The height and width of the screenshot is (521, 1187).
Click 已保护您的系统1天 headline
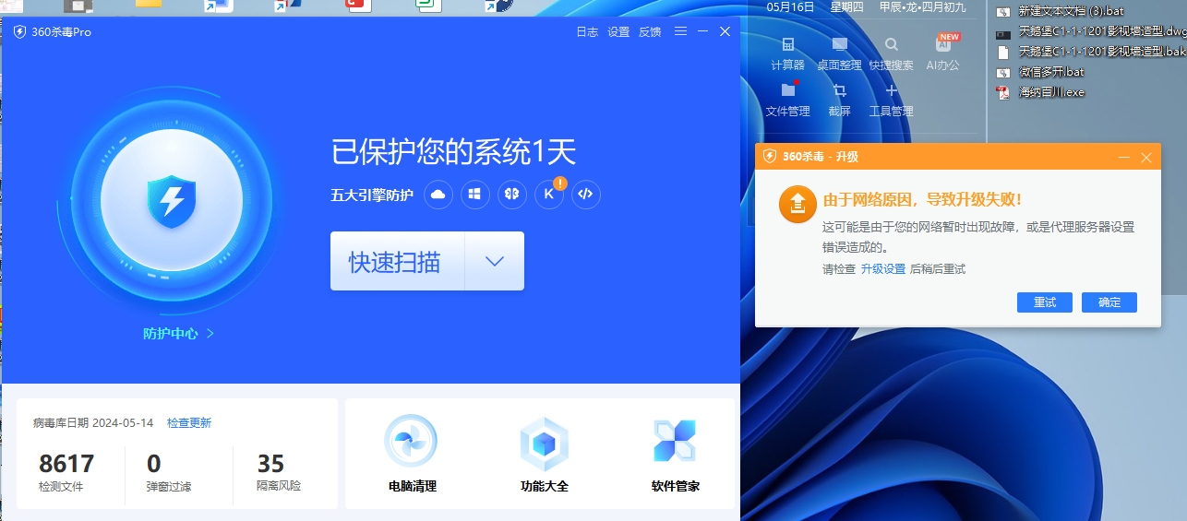click(x=453, y=151)
